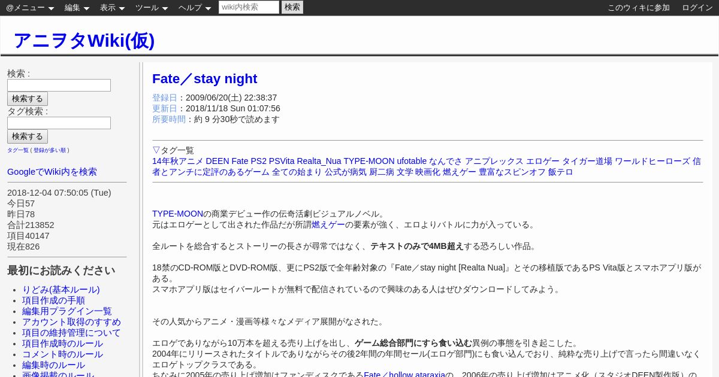719x377 pixels.
Task: Open the 全ての始まり tag
Action: pos(297,172)
